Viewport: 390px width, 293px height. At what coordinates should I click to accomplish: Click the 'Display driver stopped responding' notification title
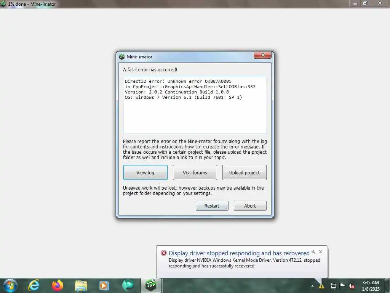tap(239, 253)
